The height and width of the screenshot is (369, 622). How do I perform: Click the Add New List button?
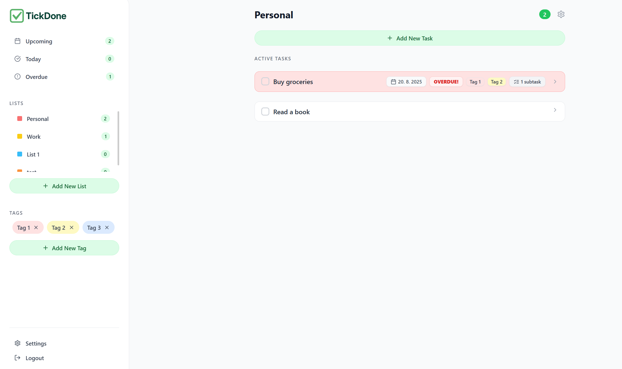point(64,186)
